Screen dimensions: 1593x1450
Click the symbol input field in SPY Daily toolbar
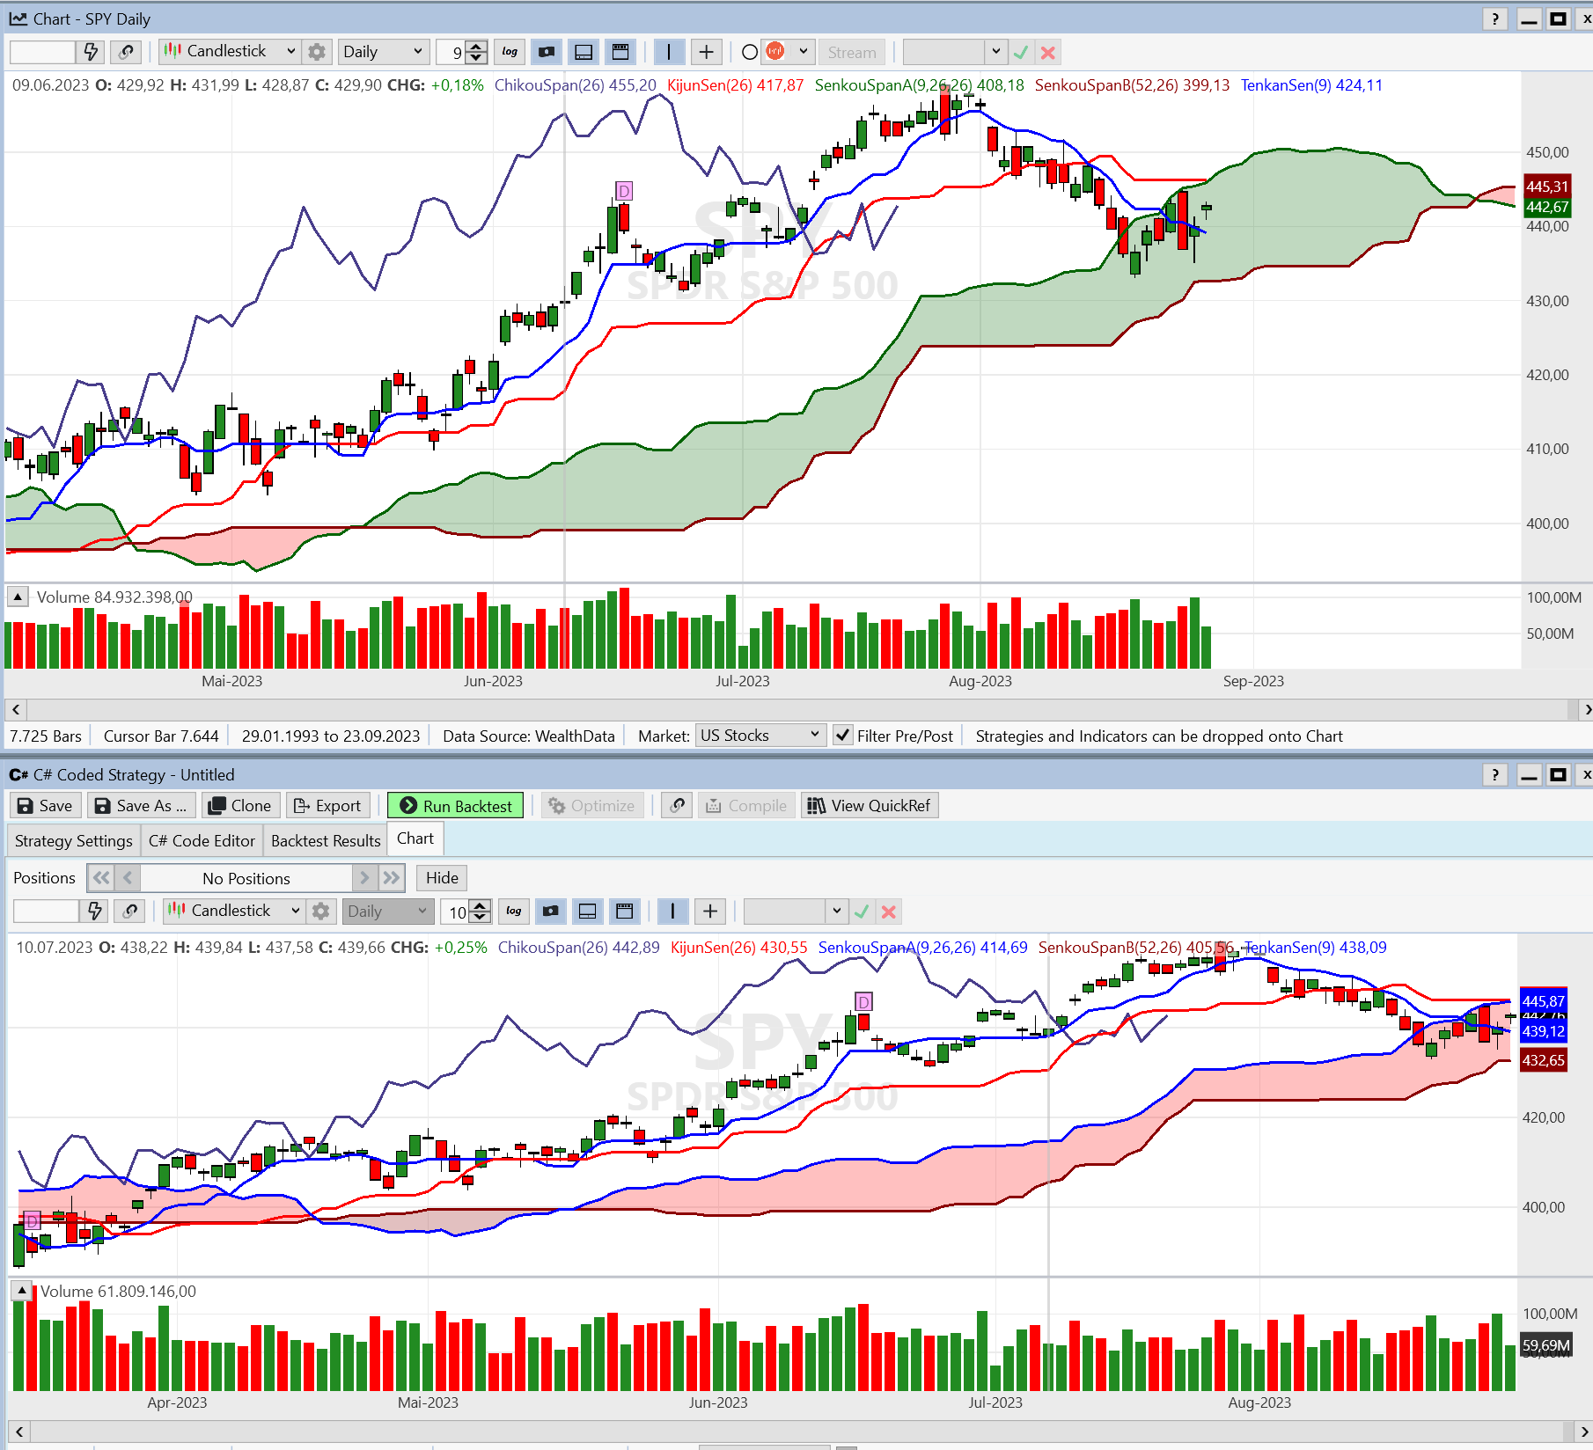[x=42, y=52]
